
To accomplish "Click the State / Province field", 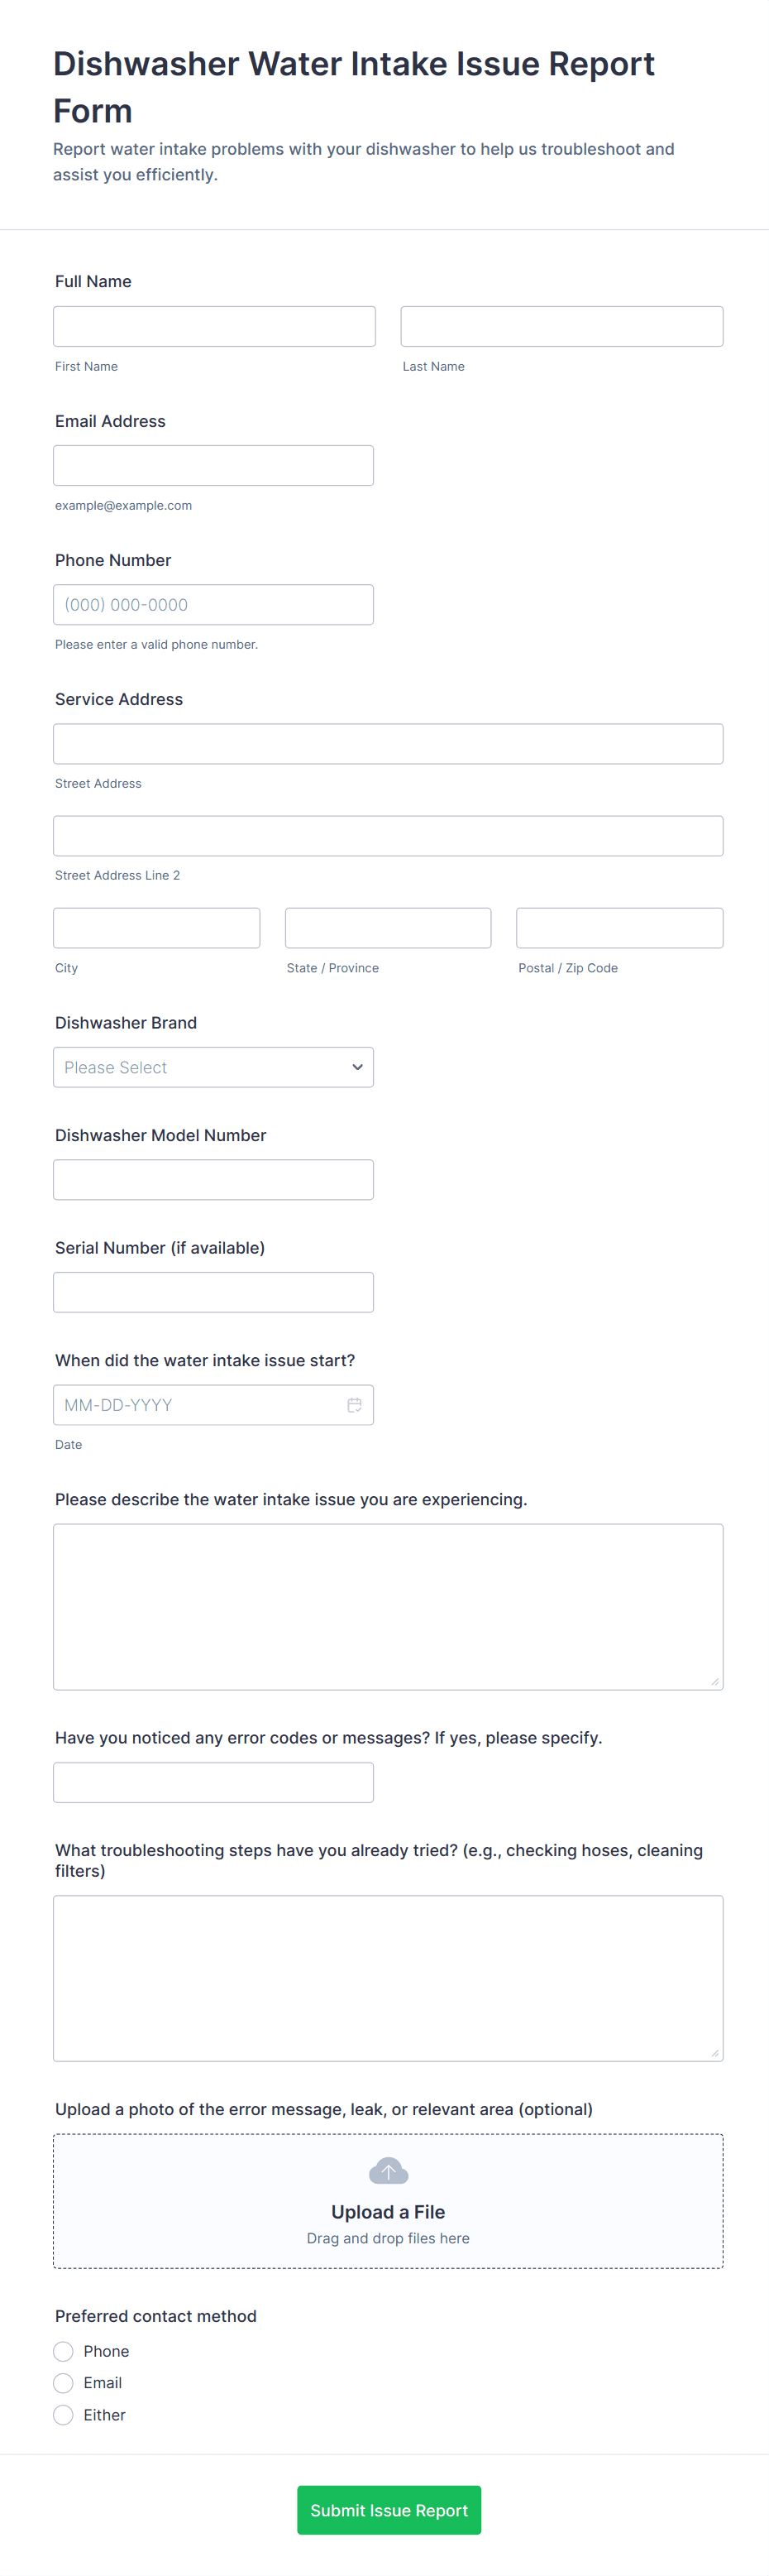I will click(388, 928).
